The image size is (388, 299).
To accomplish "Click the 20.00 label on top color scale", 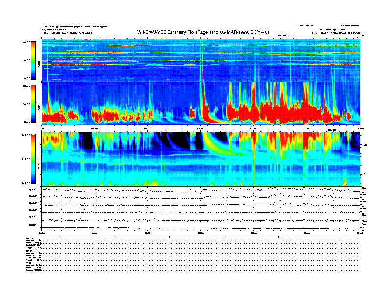I will (26, 60).
